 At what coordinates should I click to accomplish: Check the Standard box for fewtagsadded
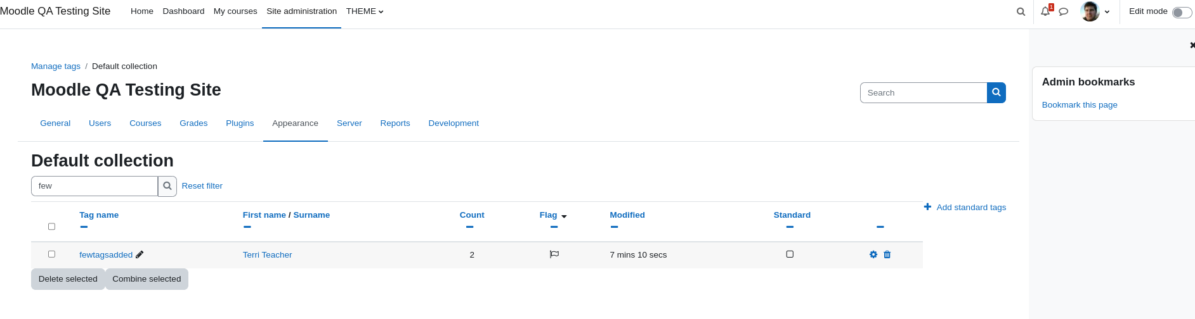pos(790,254)
